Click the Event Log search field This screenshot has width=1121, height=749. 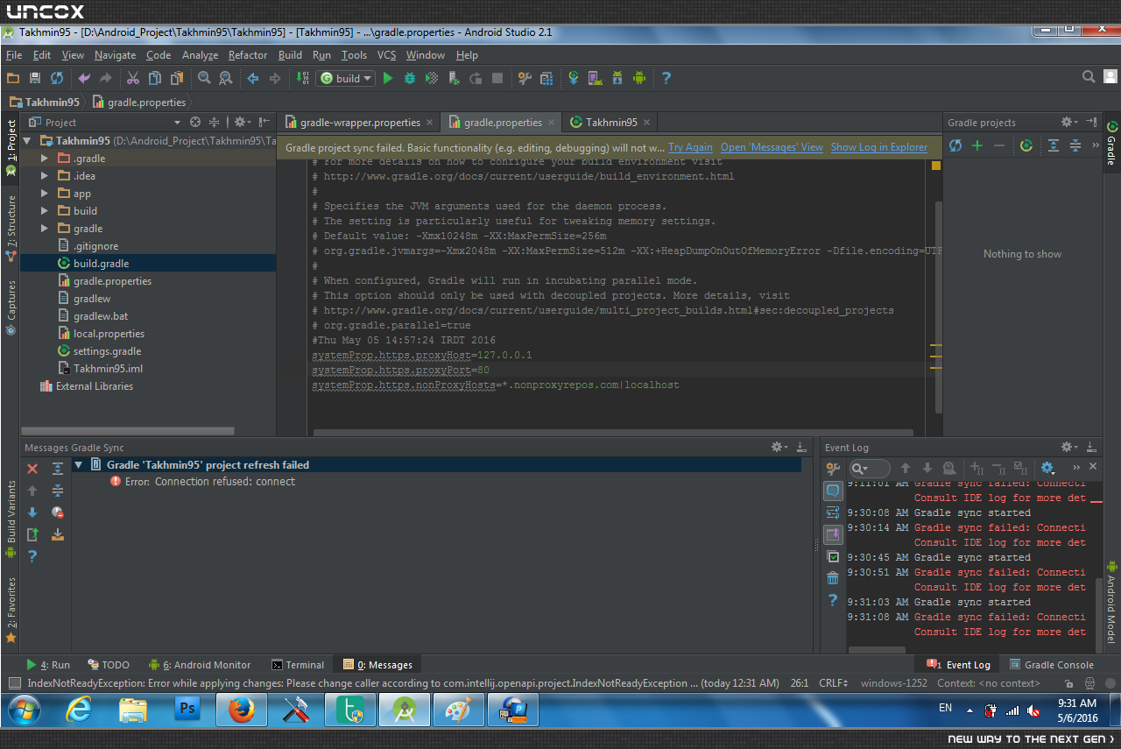point(870,469)
